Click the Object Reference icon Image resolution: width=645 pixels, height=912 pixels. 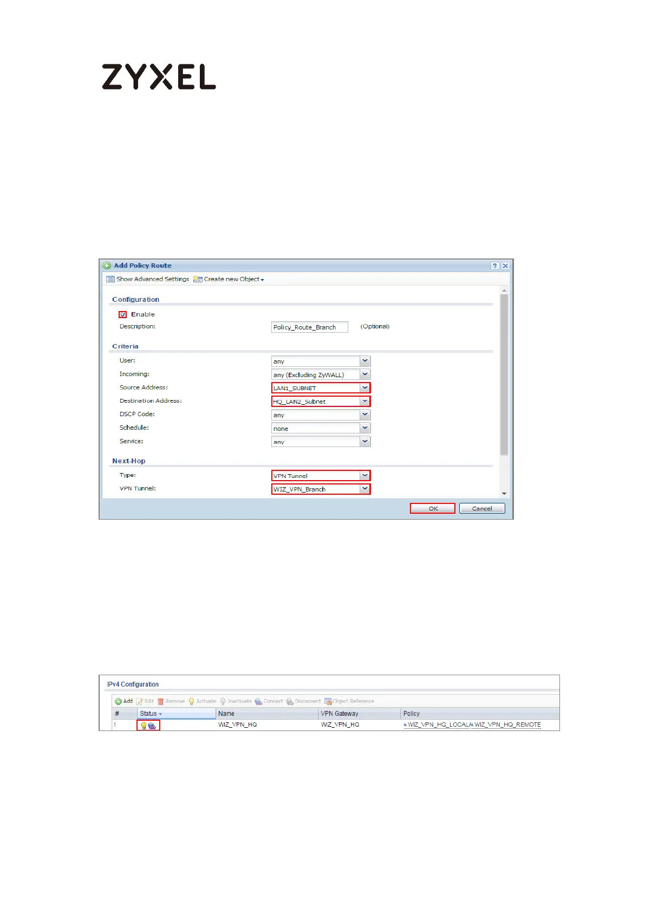[x=328, y=701]
